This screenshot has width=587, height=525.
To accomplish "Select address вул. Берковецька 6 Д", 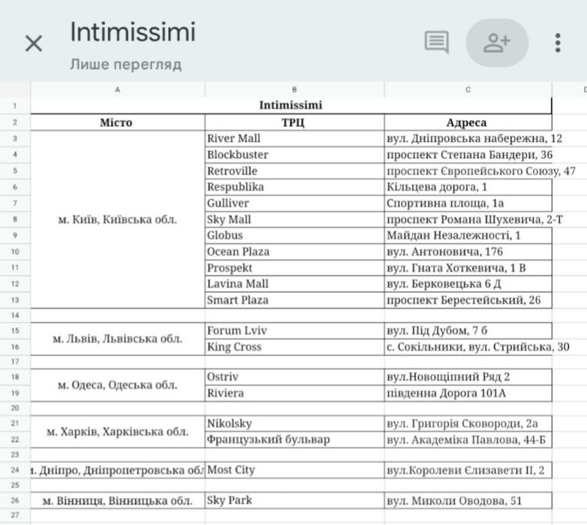I will click(x=468, y=284).
